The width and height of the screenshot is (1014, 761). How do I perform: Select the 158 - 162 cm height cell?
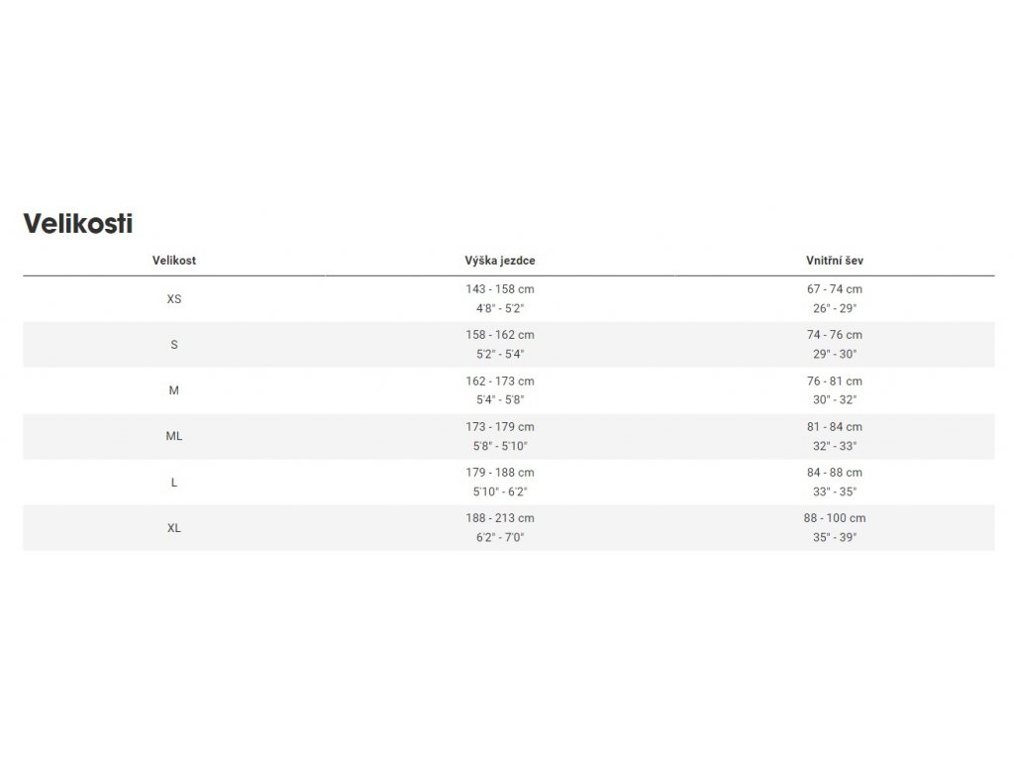click(x=500, y=345)
